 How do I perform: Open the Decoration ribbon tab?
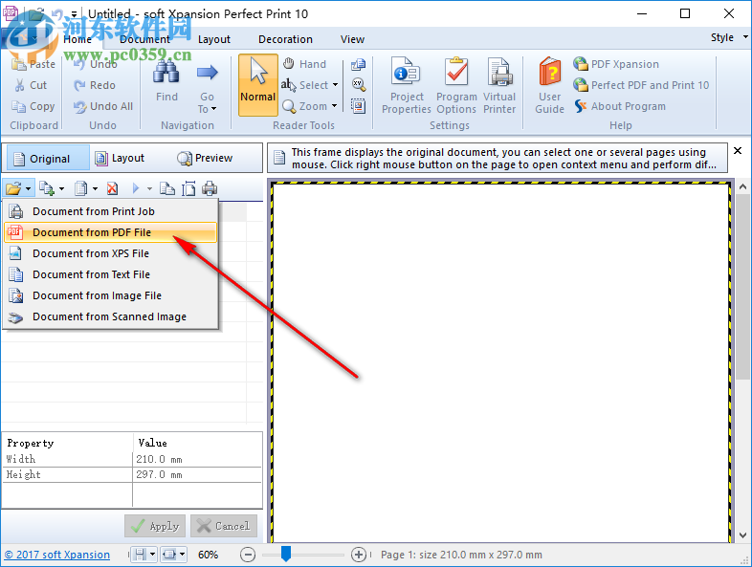pyautogui.click(x=285, y=39)
